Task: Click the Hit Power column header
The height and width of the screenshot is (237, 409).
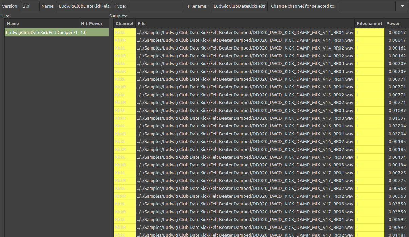Action: click(x=94, y=23)
